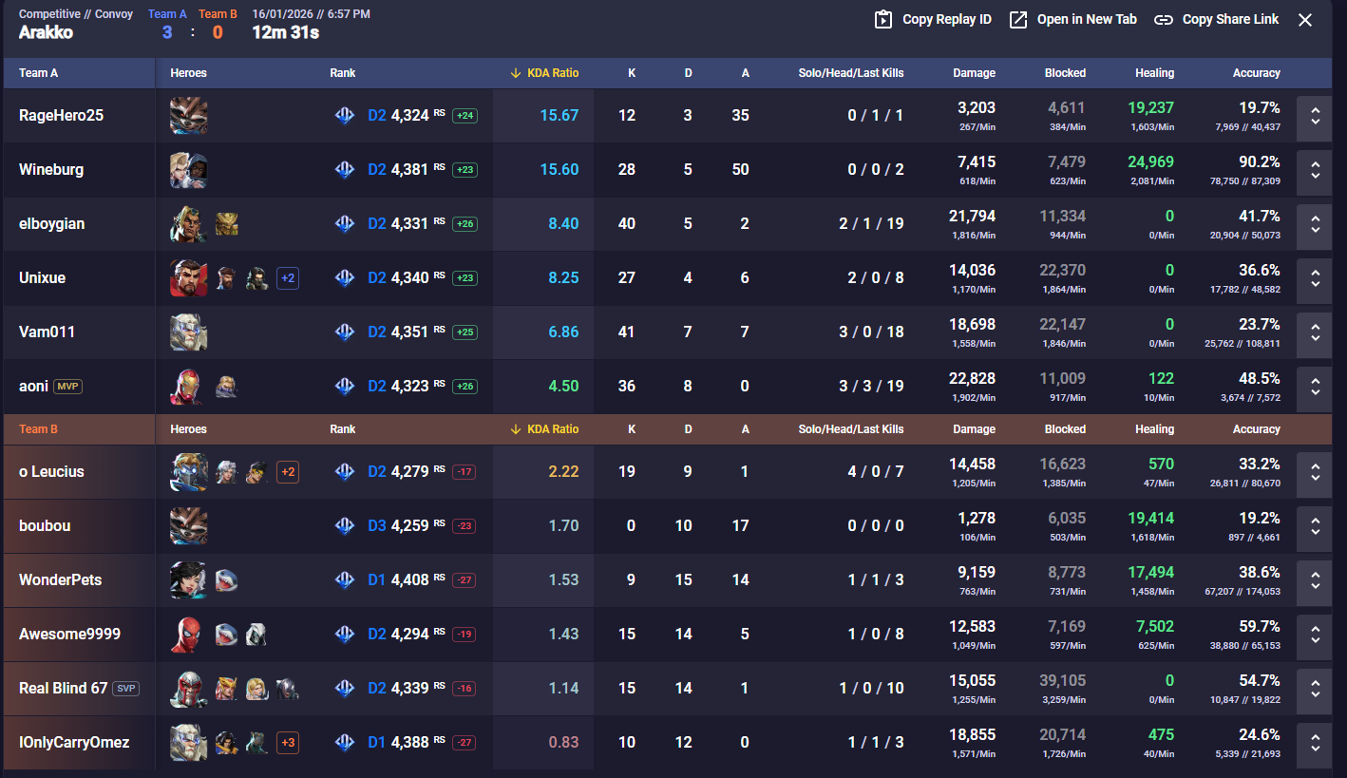Sort Team B by Damage column

tap(973, 429)
